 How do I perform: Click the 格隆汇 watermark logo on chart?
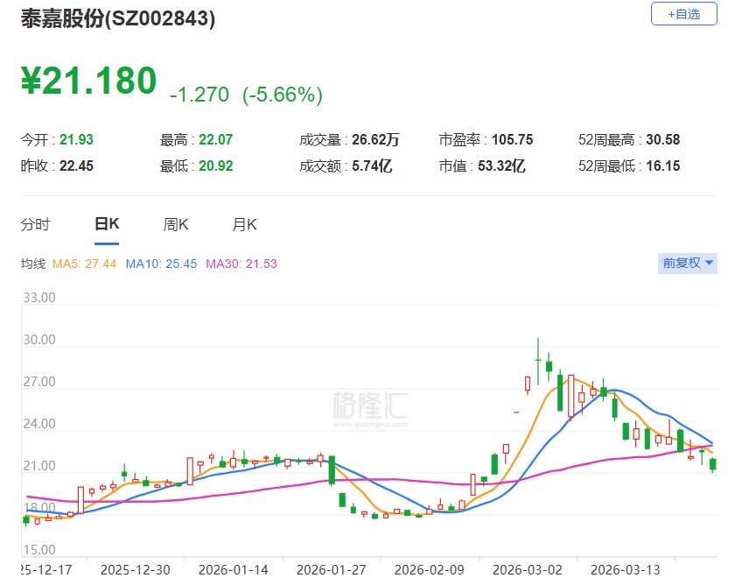(x=371, y=406)
